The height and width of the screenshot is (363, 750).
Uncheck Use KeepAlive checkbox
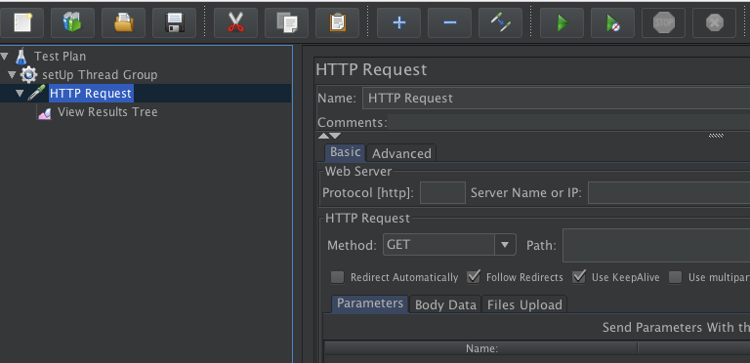pyautogui.click(x=579, y=277)
